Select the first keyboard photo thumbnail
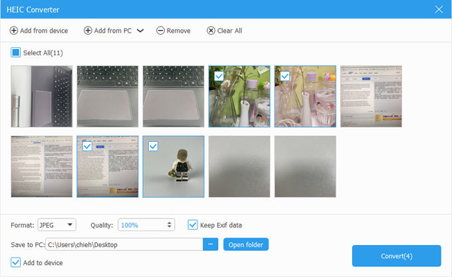Viewport: 452px width, 277px height. click(x=41, y=97)
